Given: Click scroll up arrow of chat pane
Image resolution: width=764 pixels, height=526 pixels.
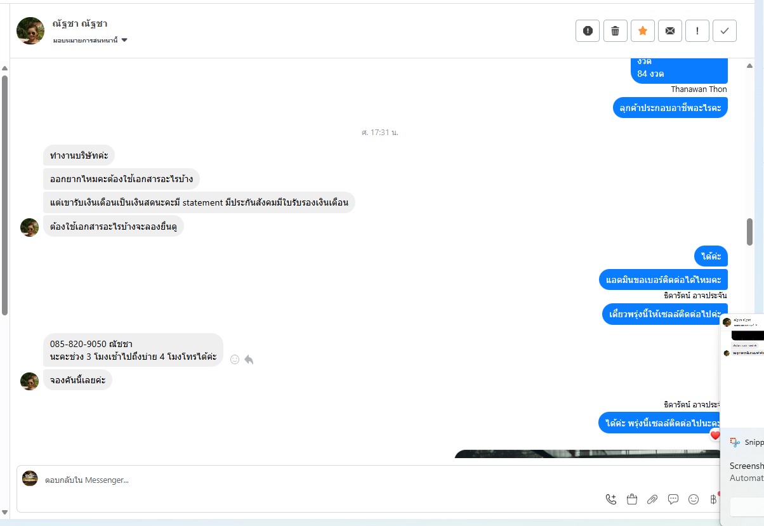Looking at the screenshot, I should pyautogui.click(x=749, y=65).
